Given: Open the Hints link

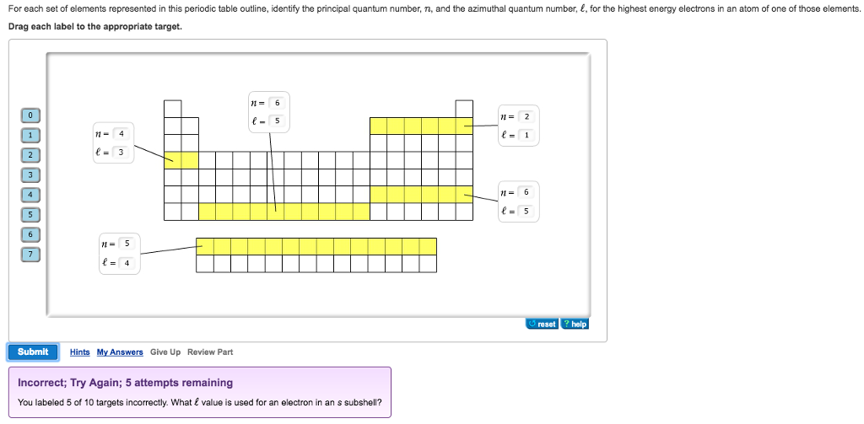Looking at the screenshot, I should [80, 352].
